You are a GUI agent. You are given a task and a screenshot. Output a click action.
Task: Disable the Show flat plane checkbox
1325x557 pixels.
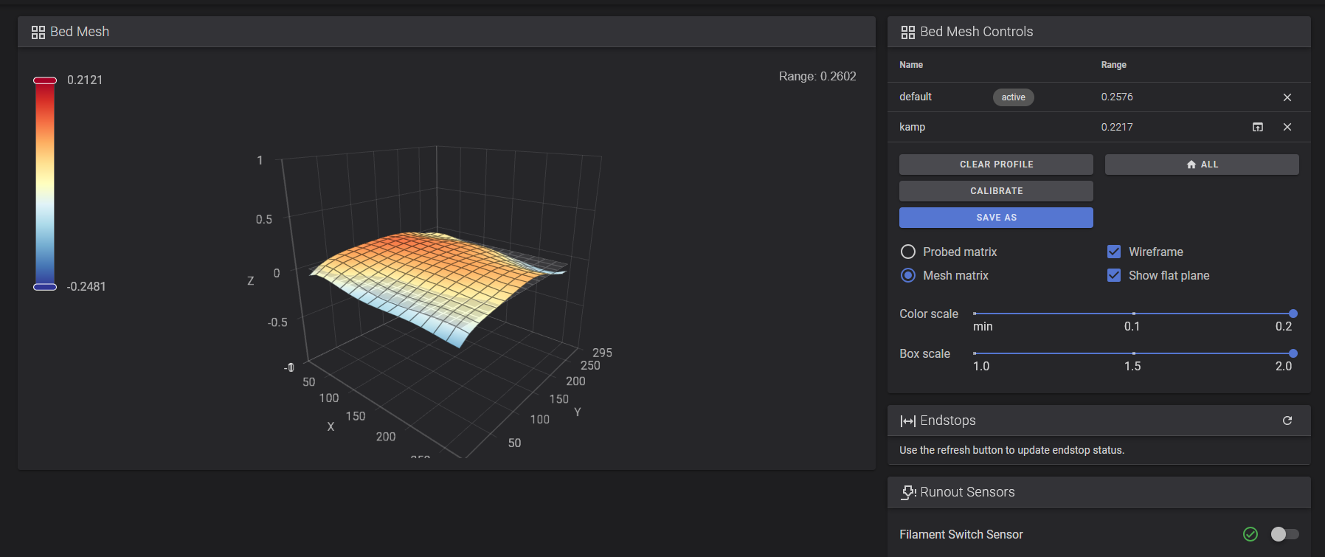[1114, 275]
